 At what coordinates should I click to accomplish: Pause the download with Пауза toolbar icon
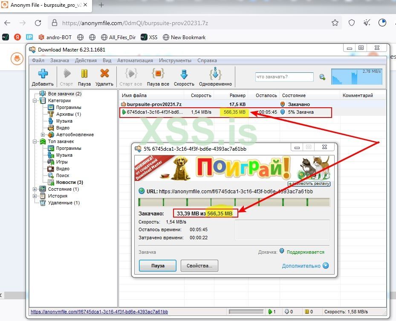click(84, 74)
